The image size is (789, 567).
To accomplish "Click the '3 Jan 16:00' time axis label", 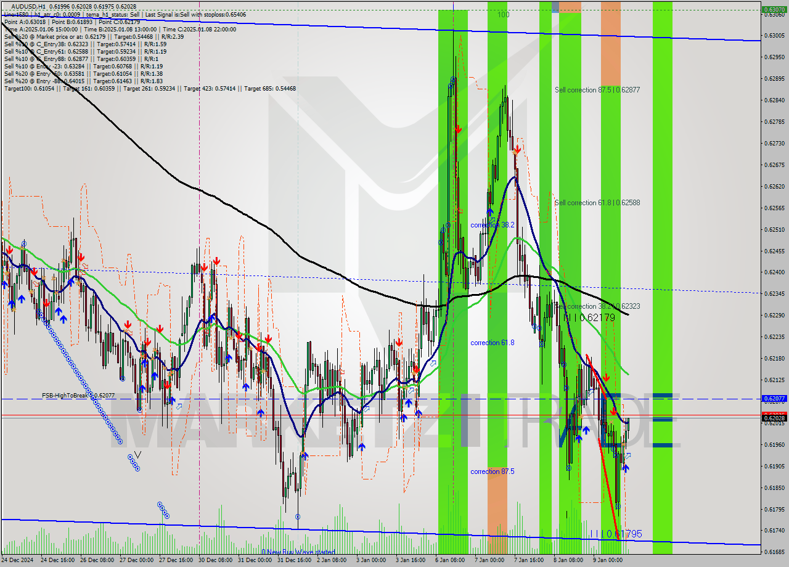I will pos(411,560).
